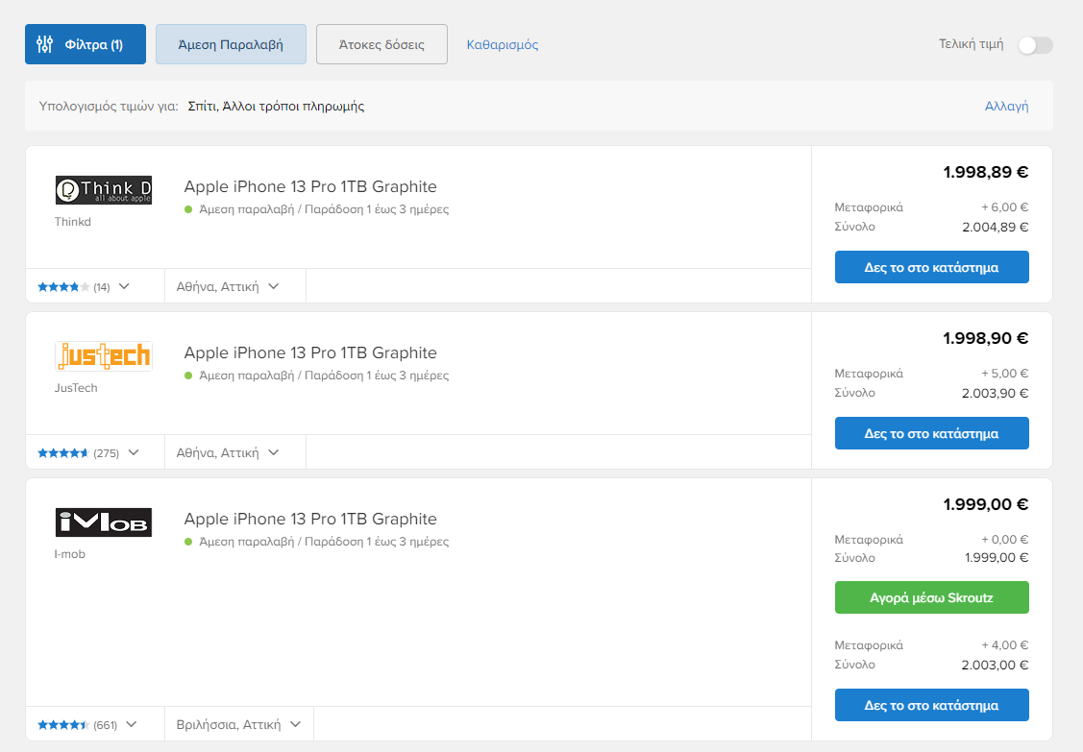Click the JusTech shop logo

104,356
